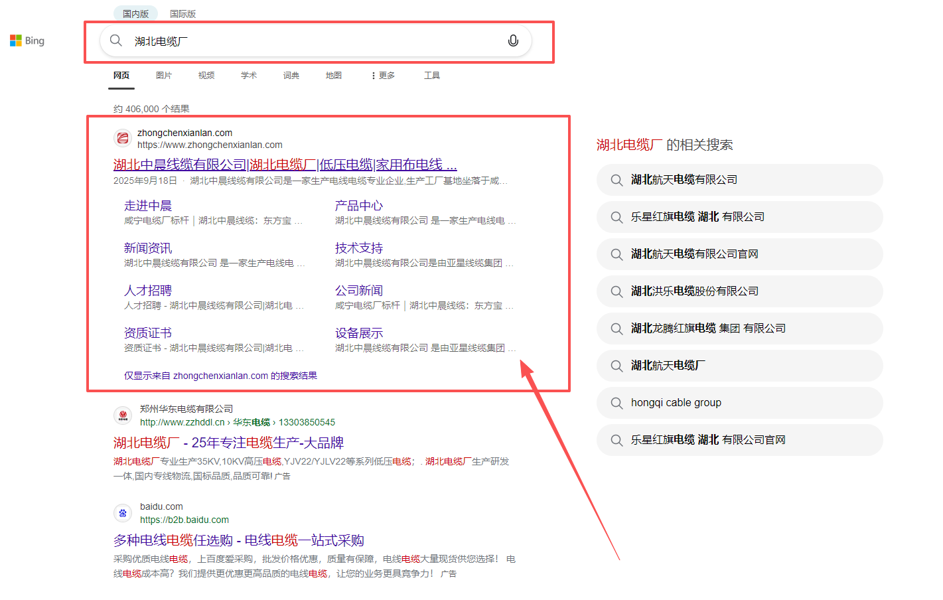Open the 工具 options menu
This screenshot has height=600, width=943.
click(432, 75)
